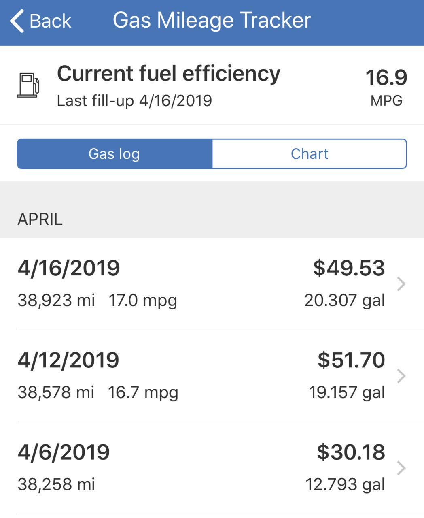Image resolution: width=424 pixels, height=518 pixels.
Task: Select the Gas log tab
Action: pos(114,154)
